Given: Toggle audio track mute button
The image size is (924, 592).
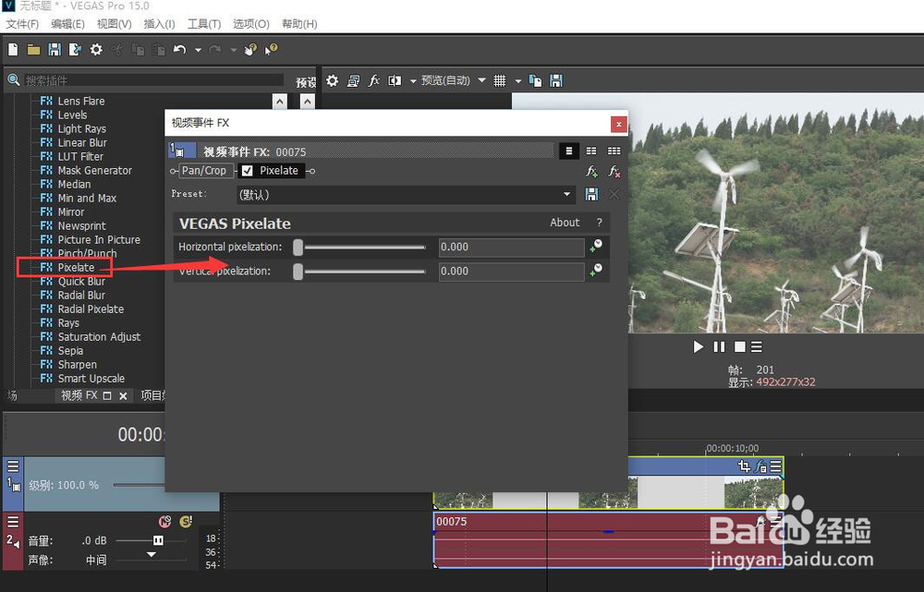Looking at the screenshot, I should (x=165, y=521).
